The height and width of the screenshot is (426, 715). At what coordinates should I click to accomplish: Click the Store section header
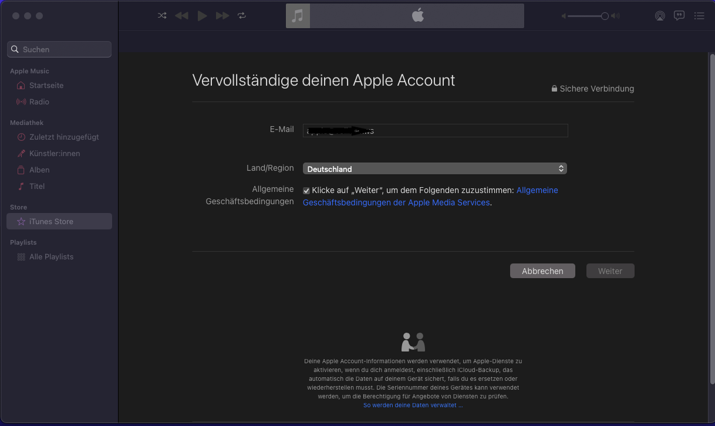tap(18, 207)
